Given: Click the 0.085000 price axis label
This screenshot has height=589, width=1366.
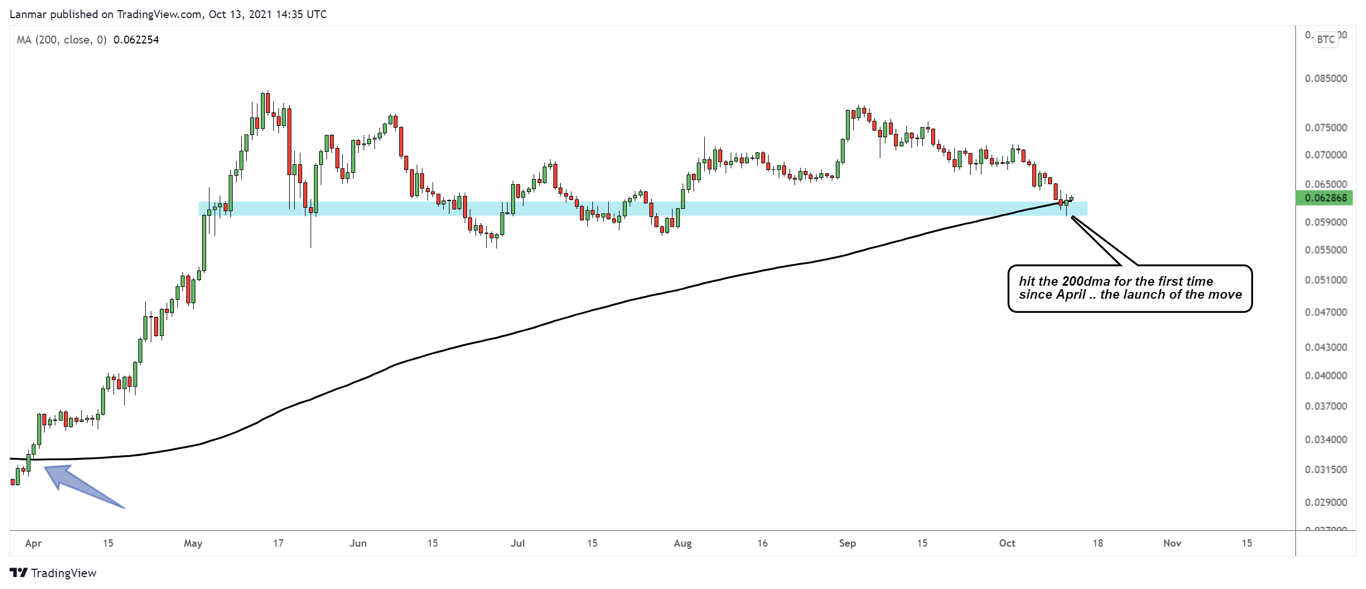Looking at the screenshot, I should 1325,78.
